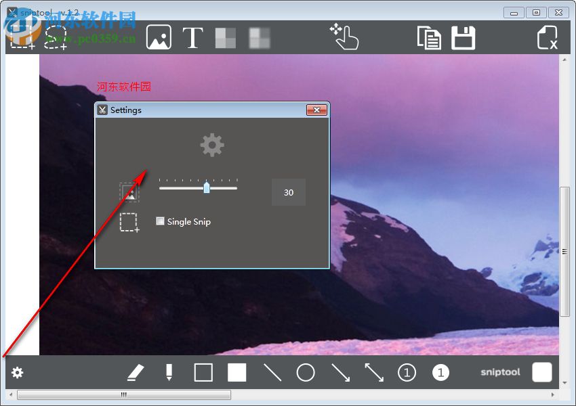This screenshot has height=406, width=576.
Task: Select the highlighter tool
Action: pos(135,371)
